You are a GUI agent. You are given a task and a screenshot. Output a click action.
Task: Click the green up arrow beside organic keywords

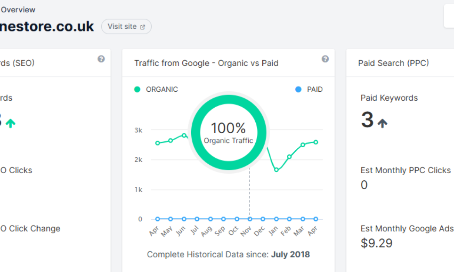11,123
